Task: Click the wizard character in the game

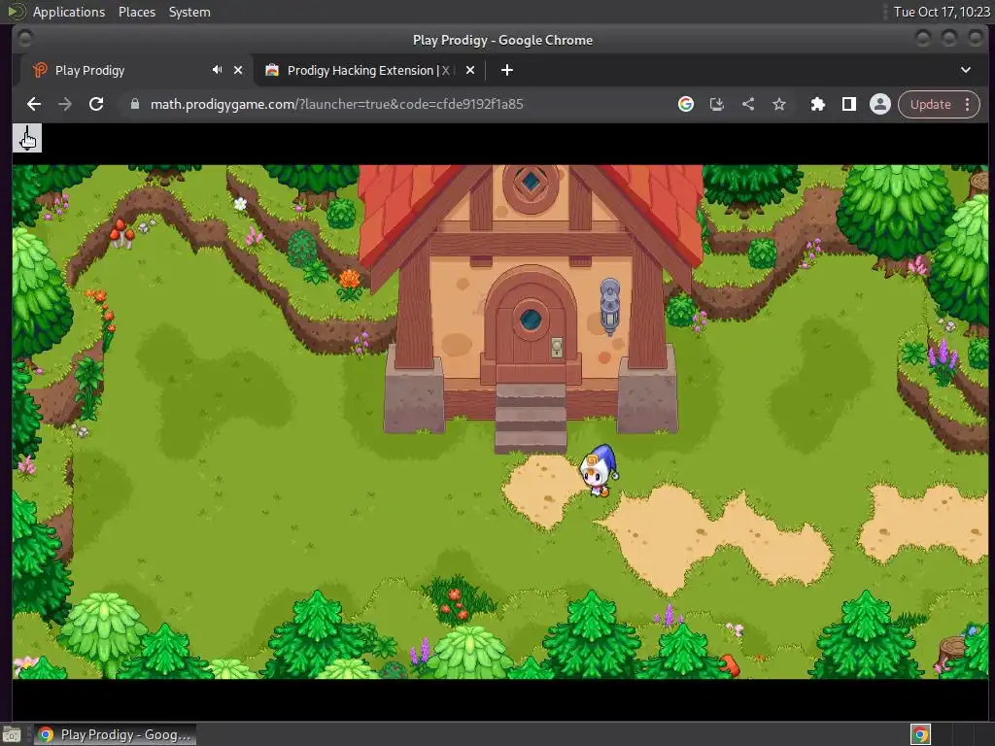Action: pos(599,471)
